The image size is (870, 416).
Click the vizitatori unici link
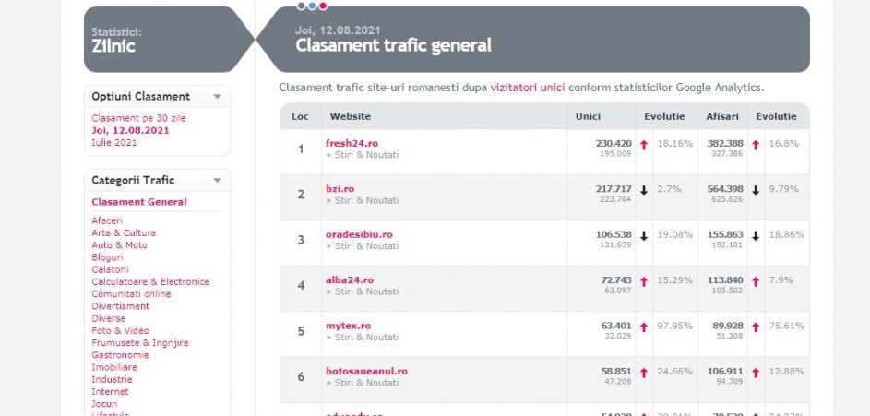click(x=528, y=88)
